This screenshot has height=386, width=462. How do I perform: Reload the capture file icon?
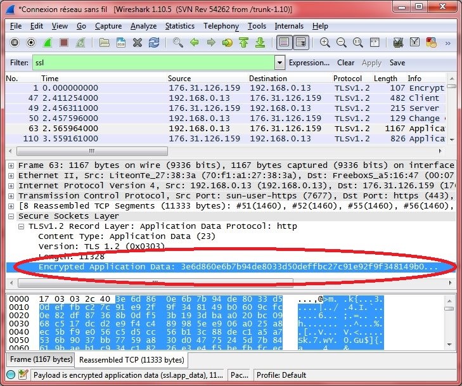pos(154,43)
